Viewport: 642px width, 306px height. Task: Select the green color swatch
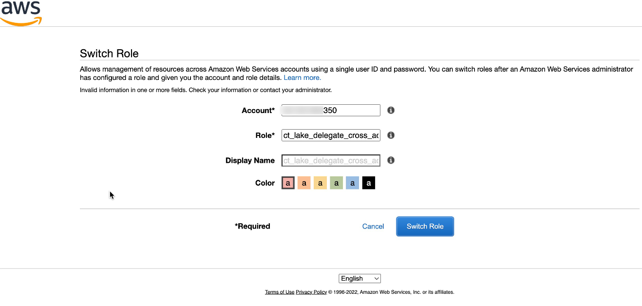point(336,182)
